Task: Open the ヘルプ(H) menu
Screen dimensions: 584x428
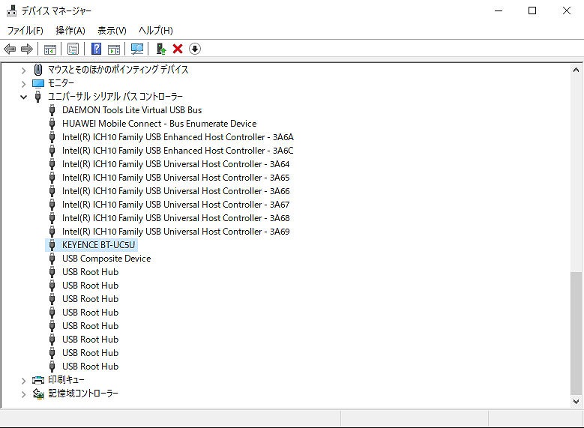Action: click(155, 30)
